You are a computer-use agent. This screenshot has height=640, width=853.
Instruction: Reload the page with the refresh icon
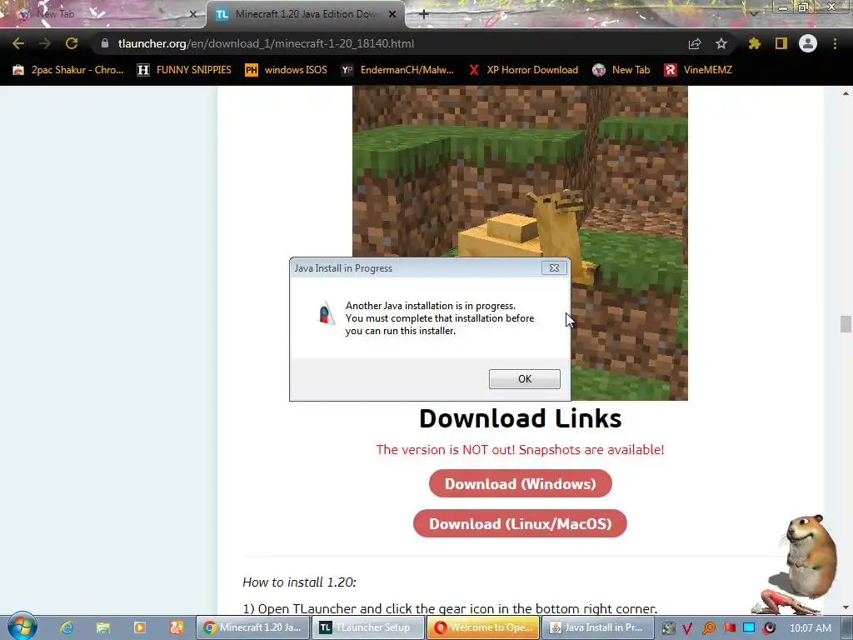pos(72,43)
